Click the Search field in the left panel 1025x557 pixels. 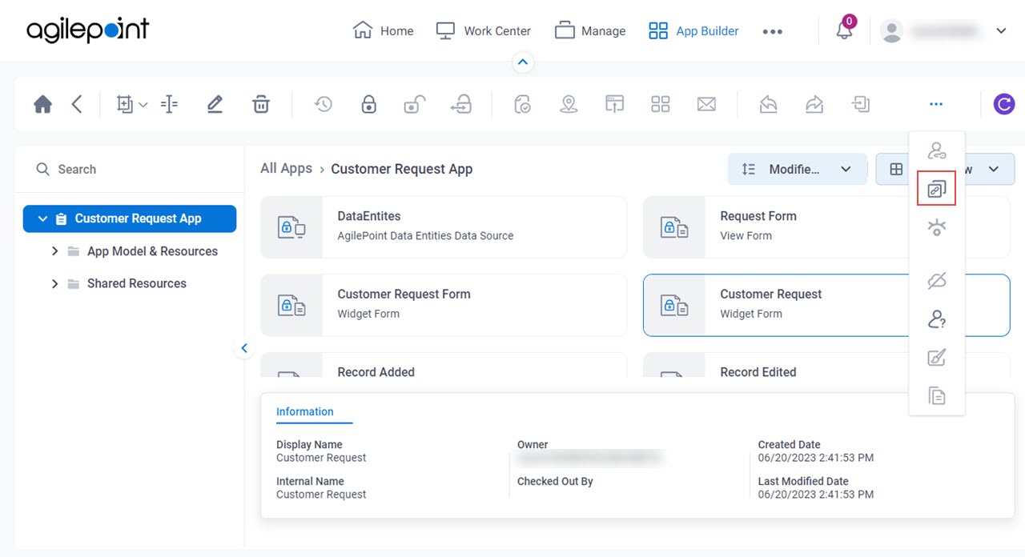(130, 170)
